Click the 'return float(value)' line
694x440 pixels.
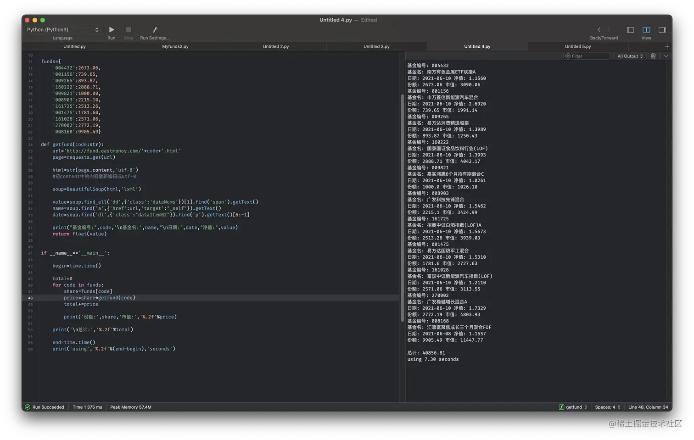(79, 234)
